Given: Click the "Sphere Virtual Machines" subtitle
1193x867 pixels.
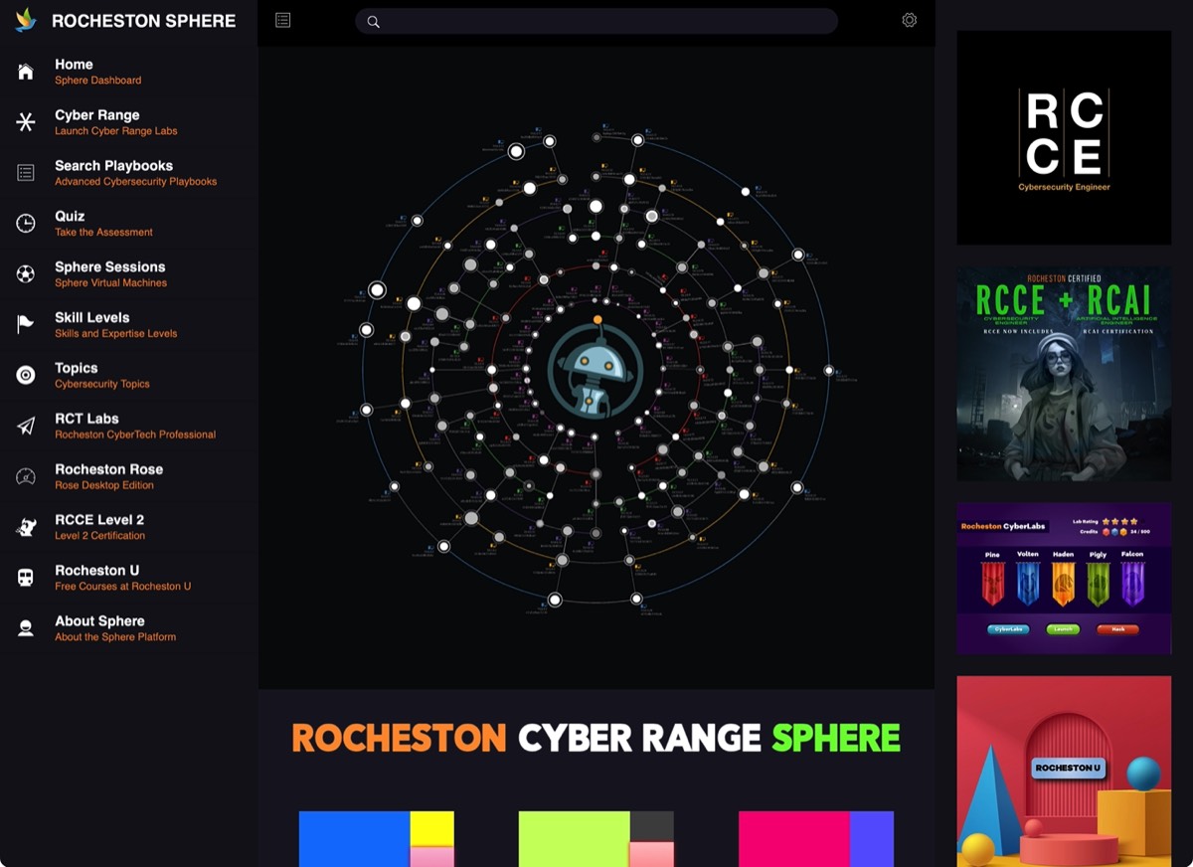Looking at the screenshot, I should point(110,283).
